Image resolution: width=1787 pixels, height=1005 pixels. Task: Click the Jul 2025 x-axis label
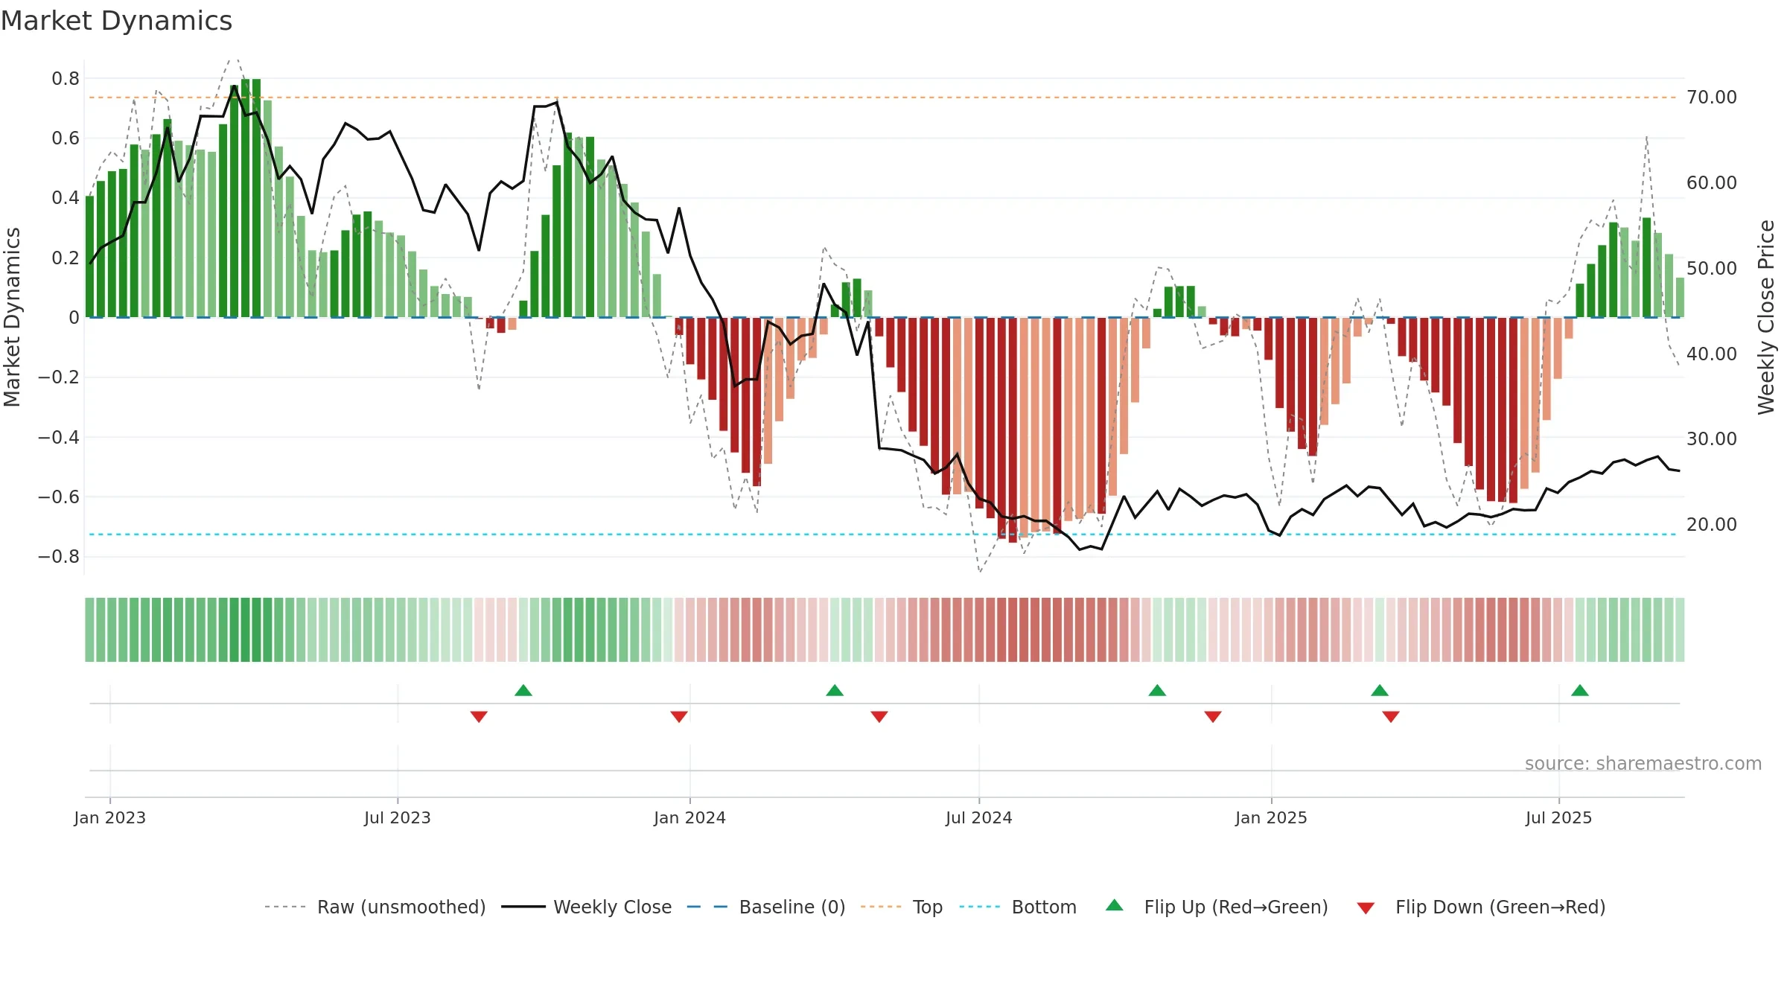pos(1559,817)
